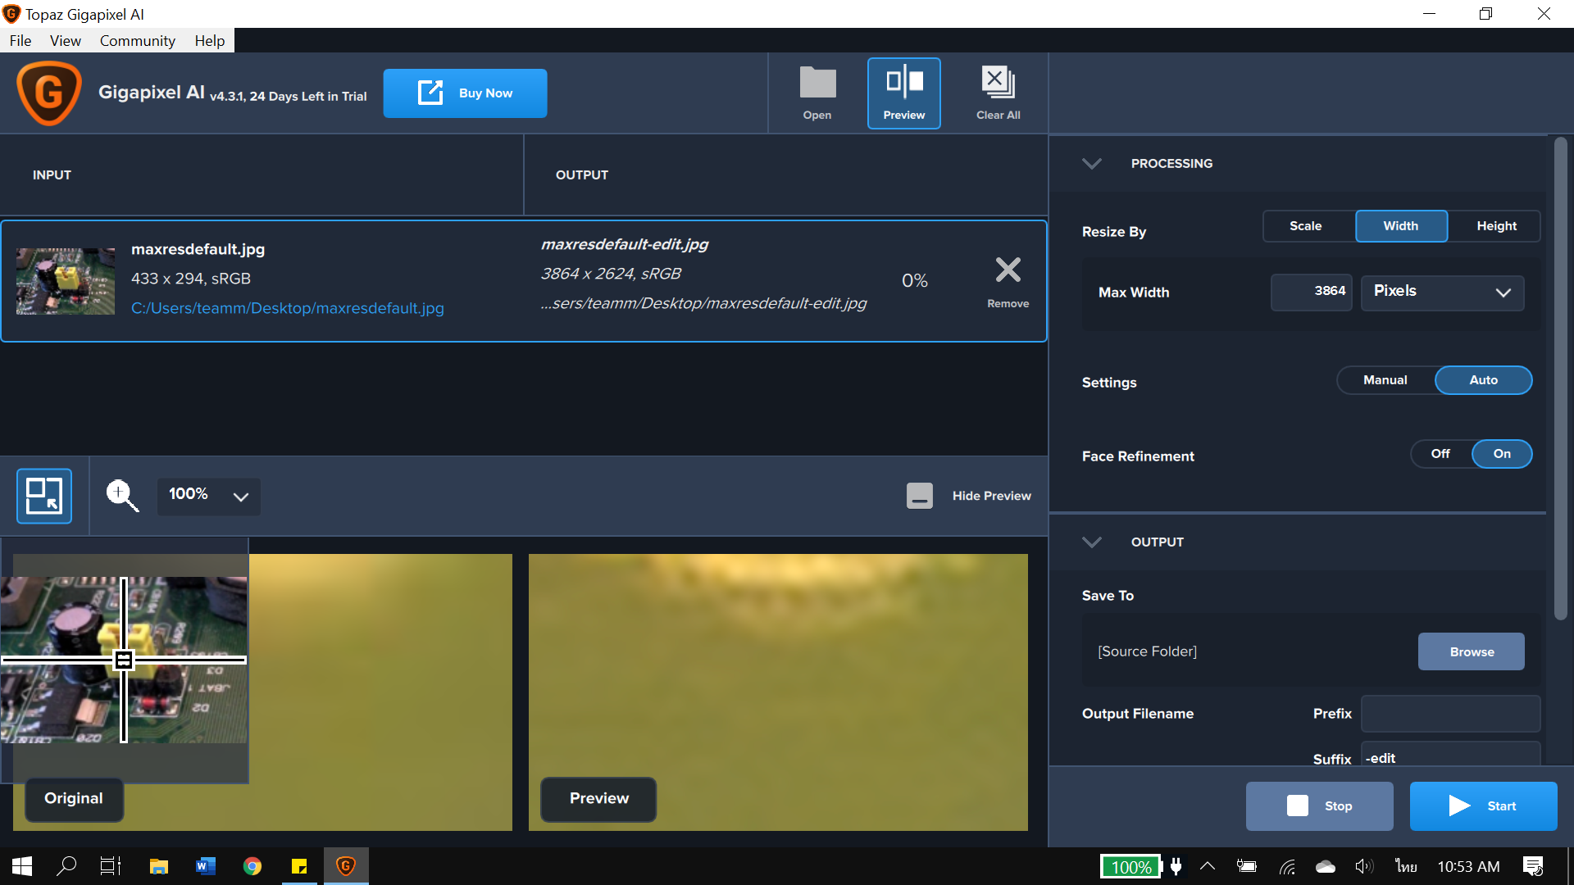Click the Original label on preview
This screenshot has width=1574, height=885.
pos(74,799)
